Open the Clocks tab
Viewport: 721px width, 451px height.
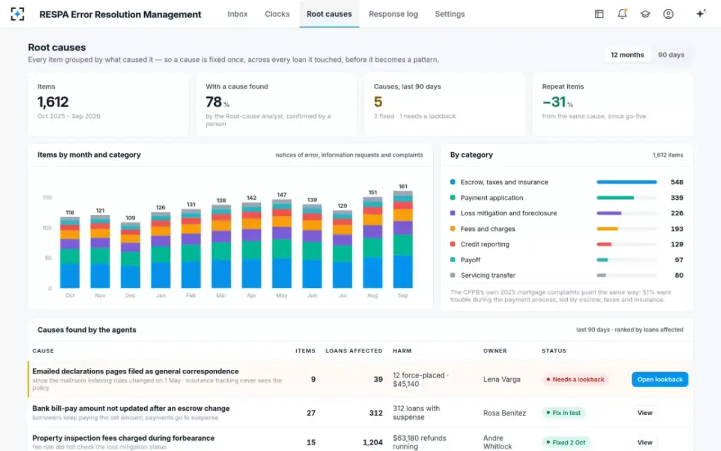(277, 14)
